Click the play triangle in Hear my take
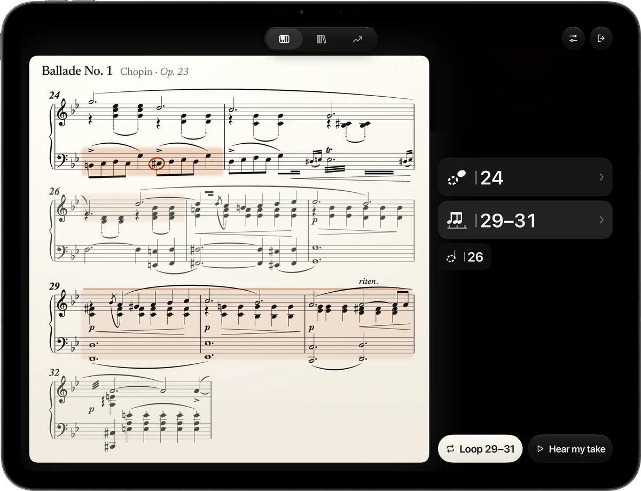Image resolution: width=641 pixels, height=491 pixels. 540,449
